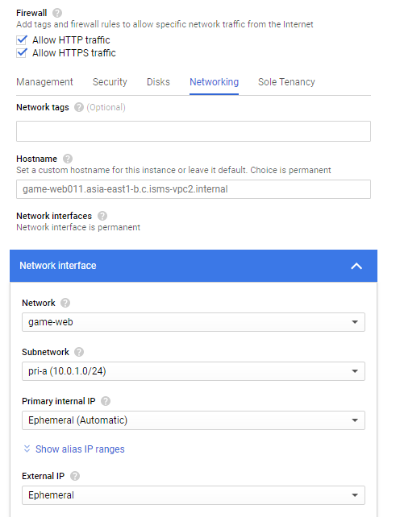Select the Disks tab
This screenshot has width=400, height=517.
coord(158,82)
